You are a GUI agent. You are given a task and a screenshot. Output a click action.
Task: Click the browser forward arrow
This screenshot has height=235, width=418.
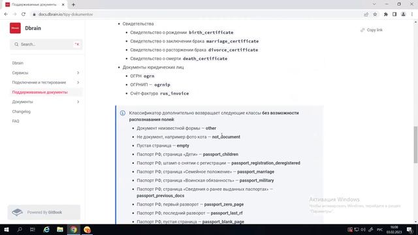coord(14,14)
